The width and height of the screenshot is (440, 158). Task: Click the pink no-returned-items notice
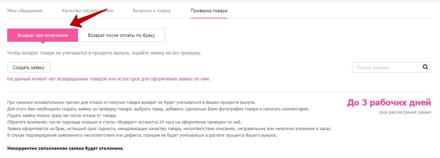coord(109,79)
